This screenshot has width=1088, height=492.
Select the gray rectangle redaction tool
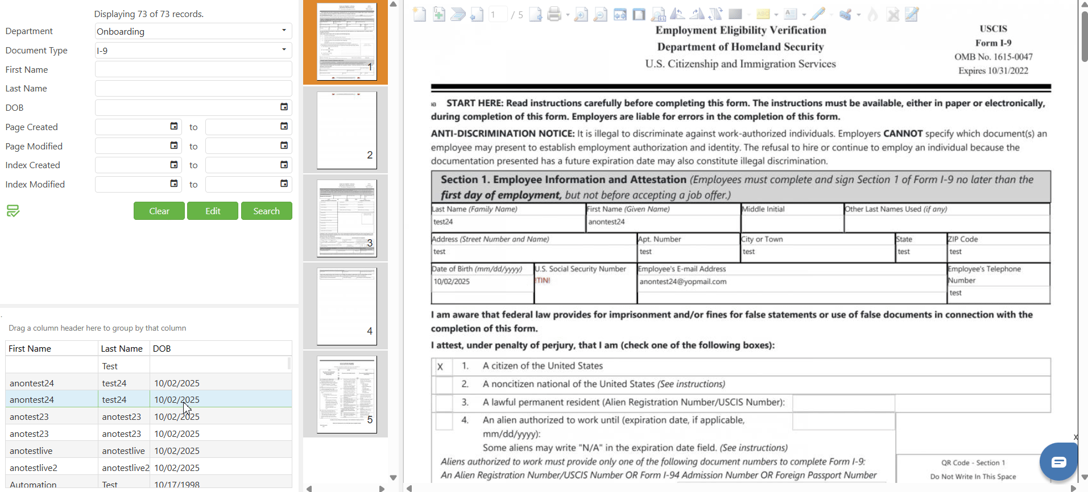click(735, 14)
